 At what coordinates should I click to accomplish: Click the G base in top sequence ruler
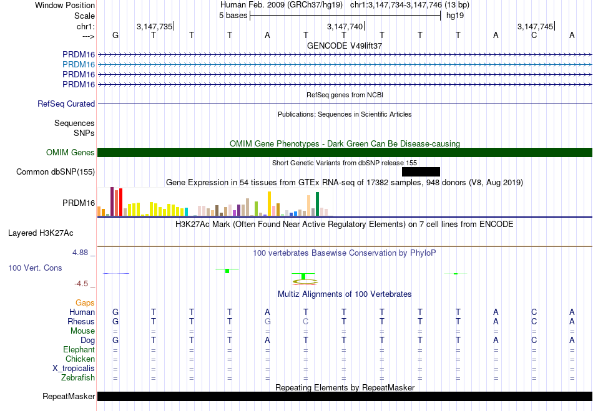pyautogui.click(x=115, y=36)
